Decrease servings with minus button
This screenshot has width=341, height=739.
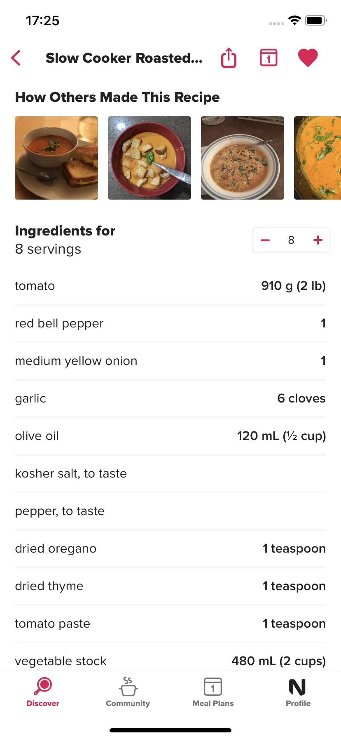(265, 240)
